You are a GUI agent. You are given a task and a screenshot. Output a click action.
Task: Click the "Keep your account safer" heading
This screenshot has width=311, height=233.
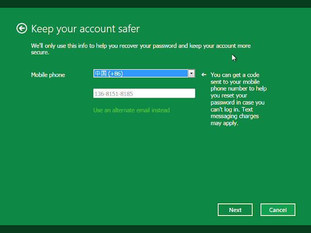tap(85, 29)
